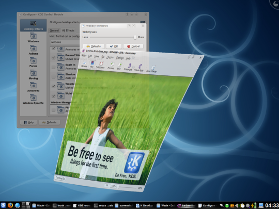Open the KDE application launcher menu
279x209 pixels.
point(3,205)
